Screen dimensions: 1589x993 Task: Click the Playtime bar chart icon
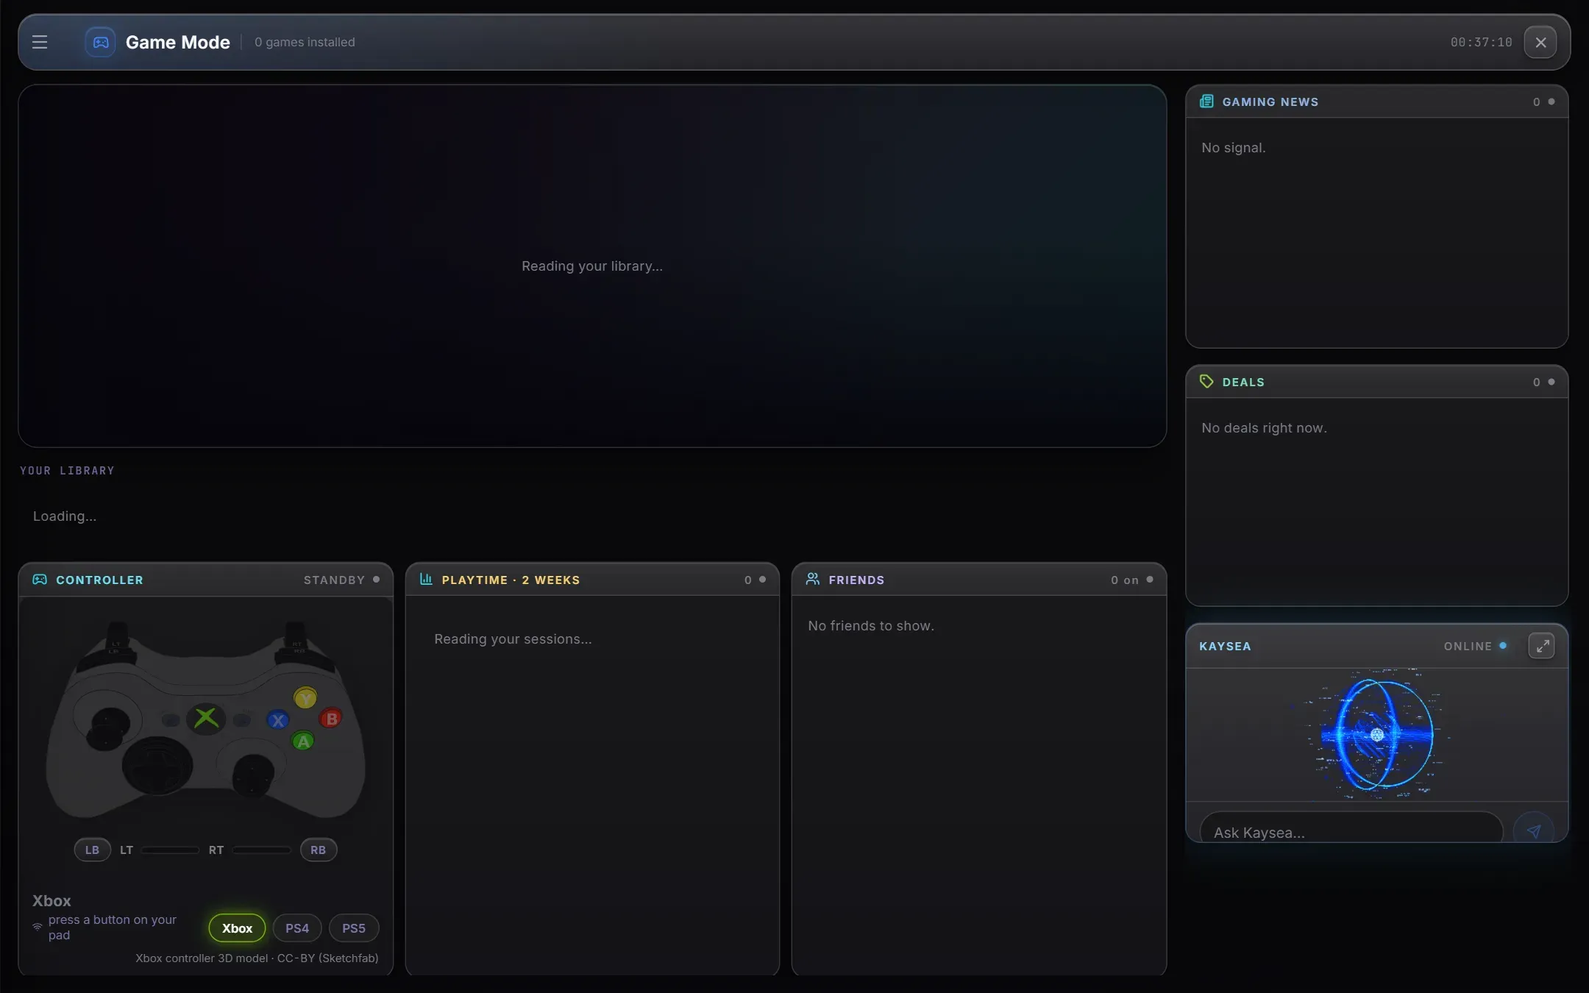pyautogui.click(x=426, y=579)
